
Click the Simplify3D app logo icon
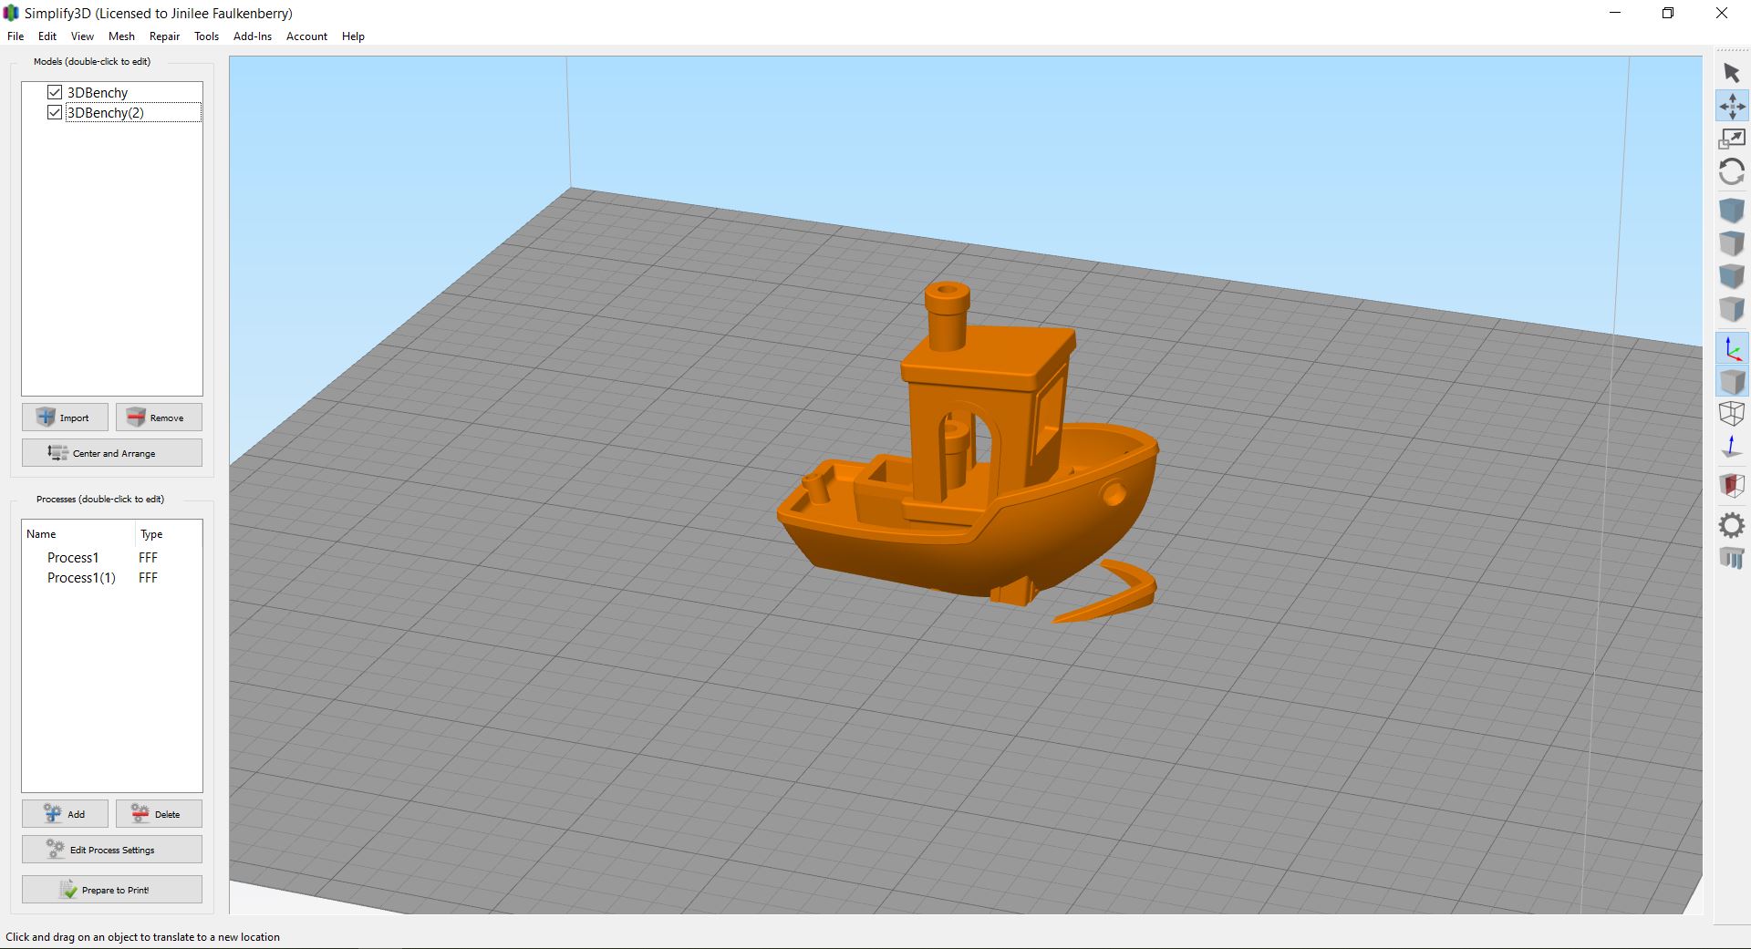(11, 13)
